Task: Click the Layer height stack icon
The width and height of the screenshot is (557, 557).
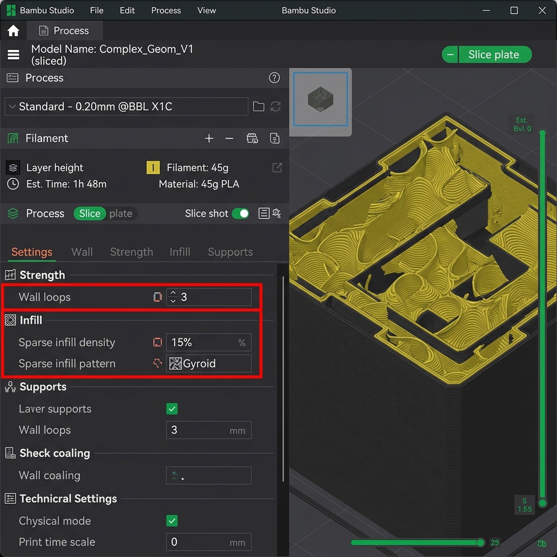Action: coord(13,168)
